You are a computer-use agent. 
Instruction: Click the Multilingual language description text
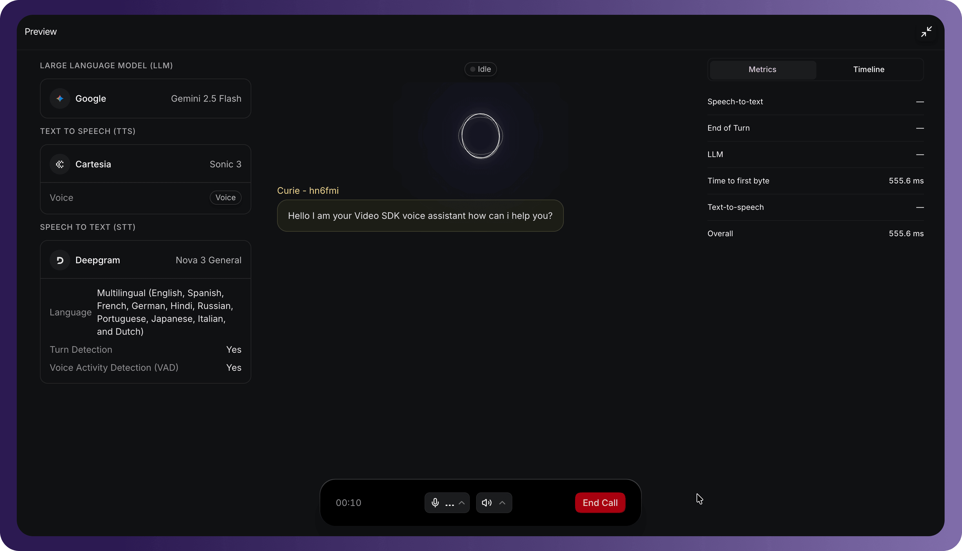point(165,312)
